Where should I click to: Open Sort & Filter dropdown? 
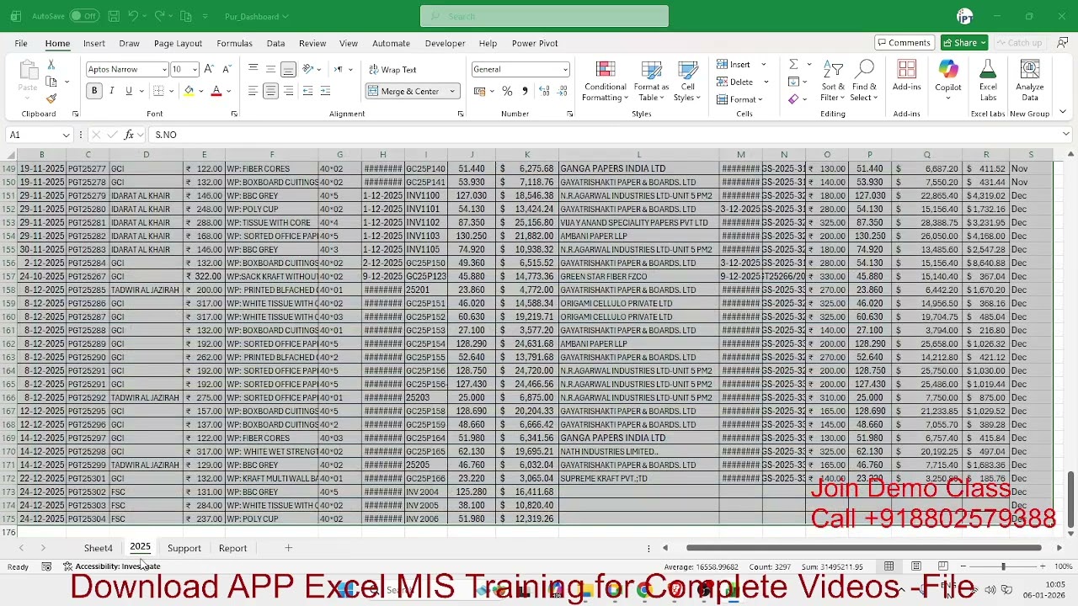[x=833, y=81]
